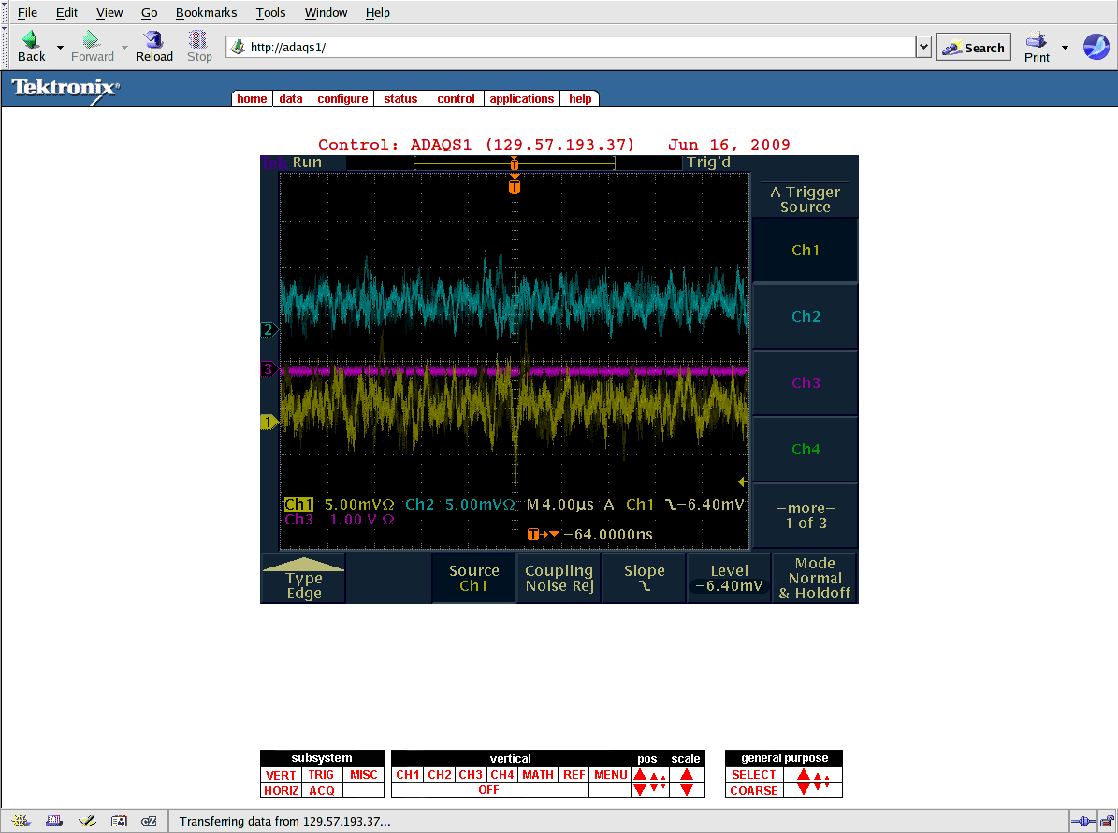The height and width of the screenshot is (833, 1118).
Task: Click the Print toolbar icon
Action: coord(1036,40)
